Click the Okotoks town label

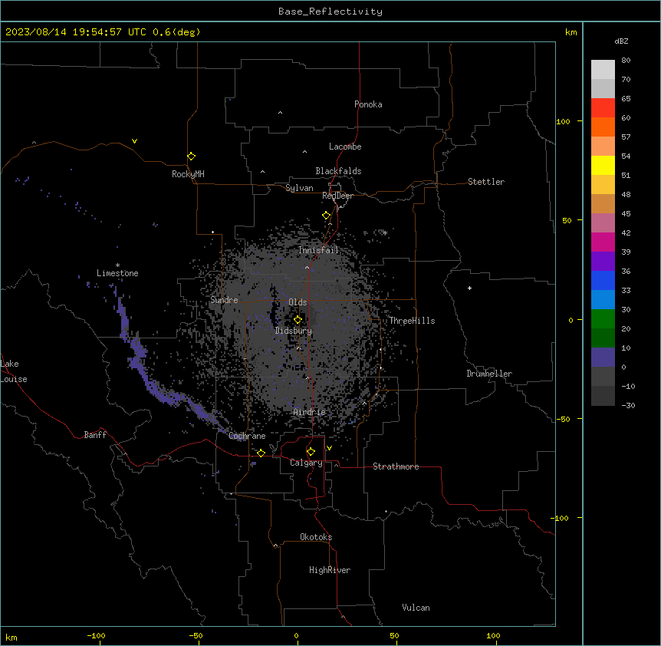pyautogui.click(x=316, y=537)
